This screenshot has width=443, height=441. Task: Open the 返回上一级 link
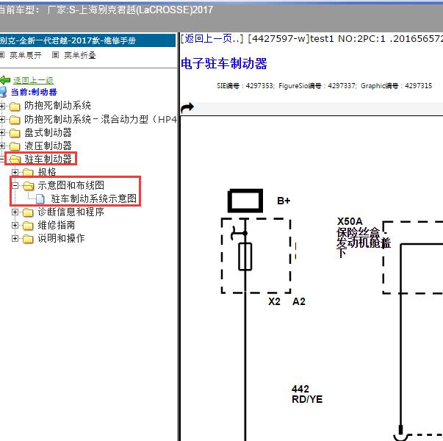(33, 81)
